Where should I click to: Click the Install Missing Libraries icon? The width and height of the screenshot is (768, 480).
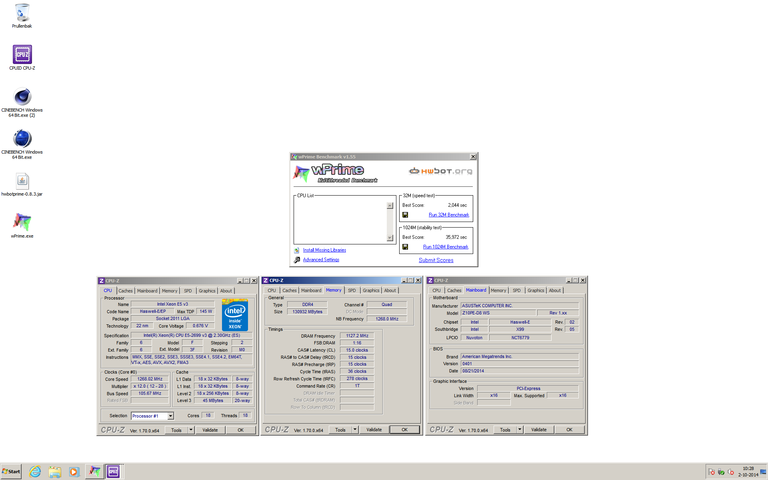tap(297, 250)
